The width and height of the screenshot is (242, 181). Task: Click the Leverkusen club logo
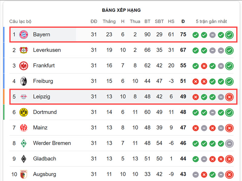(24, 50)
